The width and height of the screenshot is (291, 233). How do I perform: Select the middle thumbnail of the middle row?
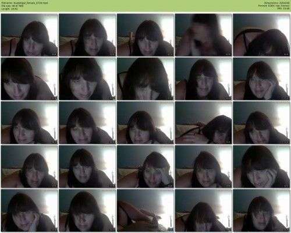145,123
